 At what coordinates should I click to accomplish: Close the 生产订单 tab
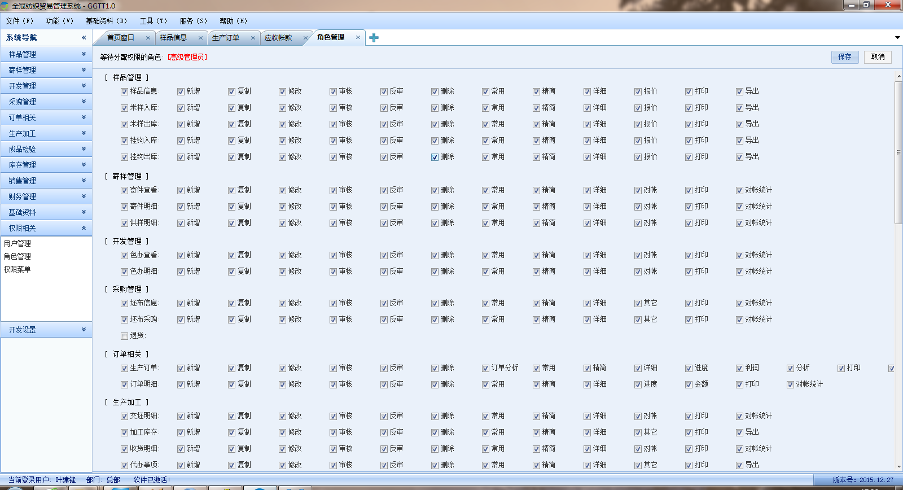[253, 38]
